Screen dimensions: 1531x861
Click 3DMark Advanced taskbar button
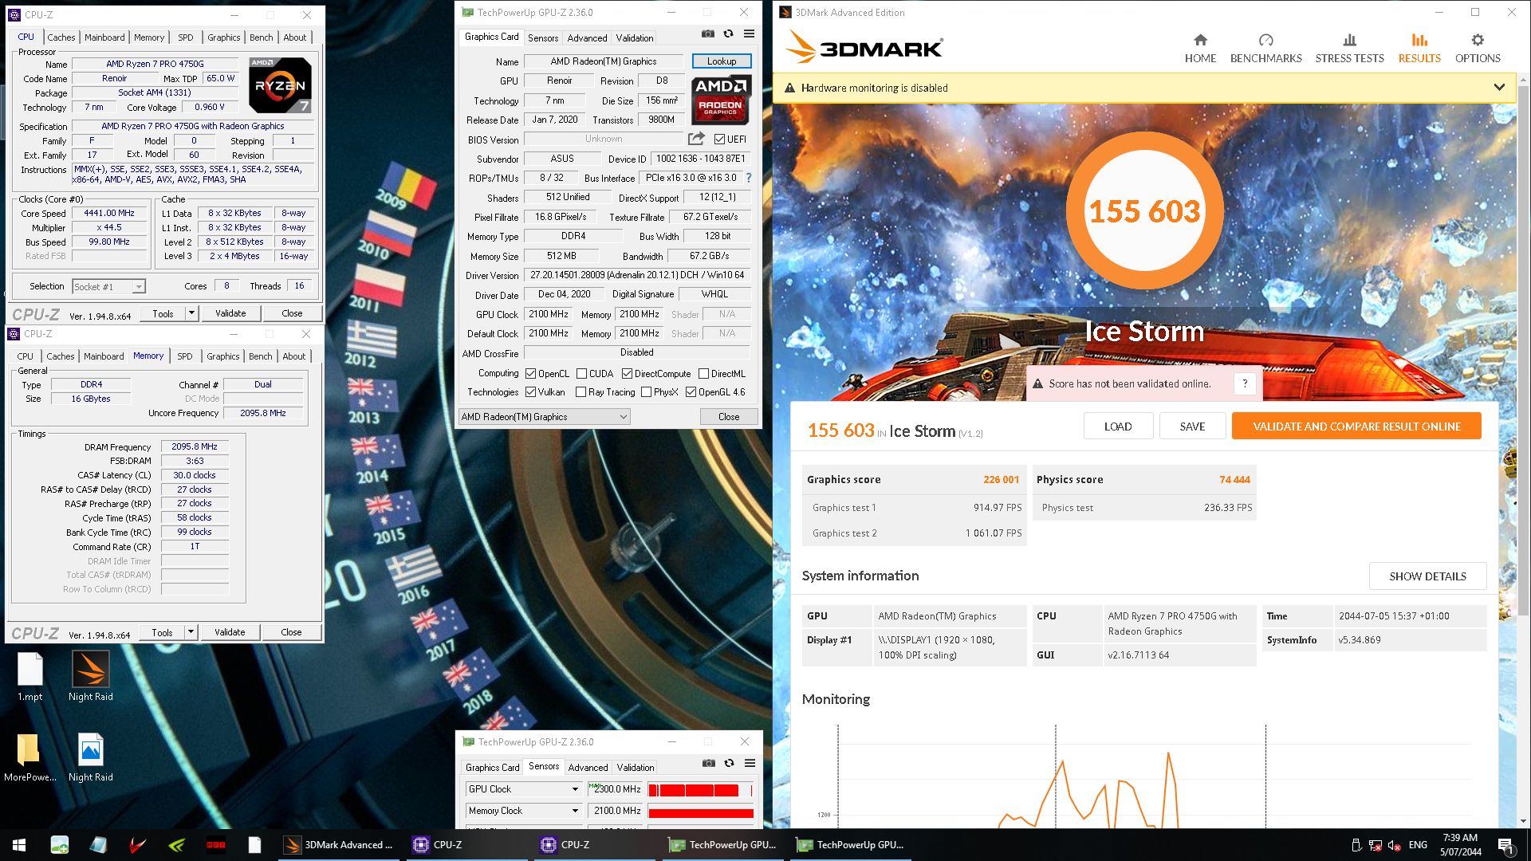coord(339,845)
